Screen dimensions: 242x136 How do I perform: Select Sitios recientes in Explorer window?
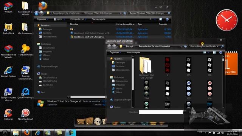point(48,37)
